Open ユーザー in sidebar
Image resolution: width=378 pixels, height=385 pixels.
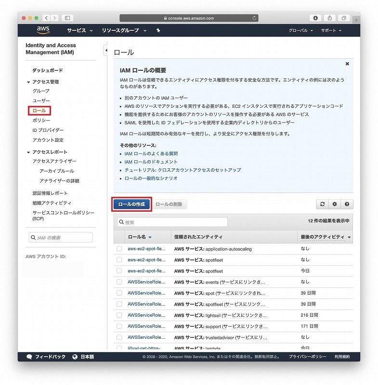click(x=41, y=101)
